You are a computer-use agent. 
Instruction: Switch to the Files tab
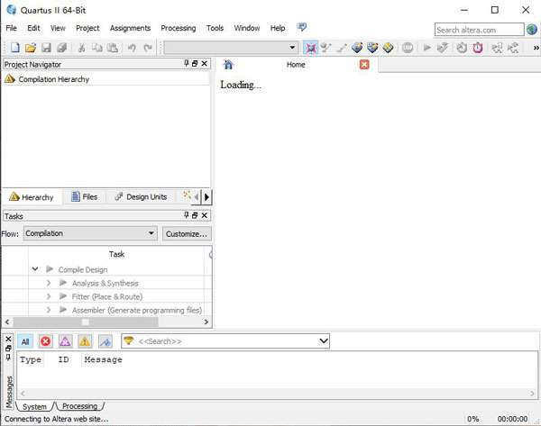point(85,197)
